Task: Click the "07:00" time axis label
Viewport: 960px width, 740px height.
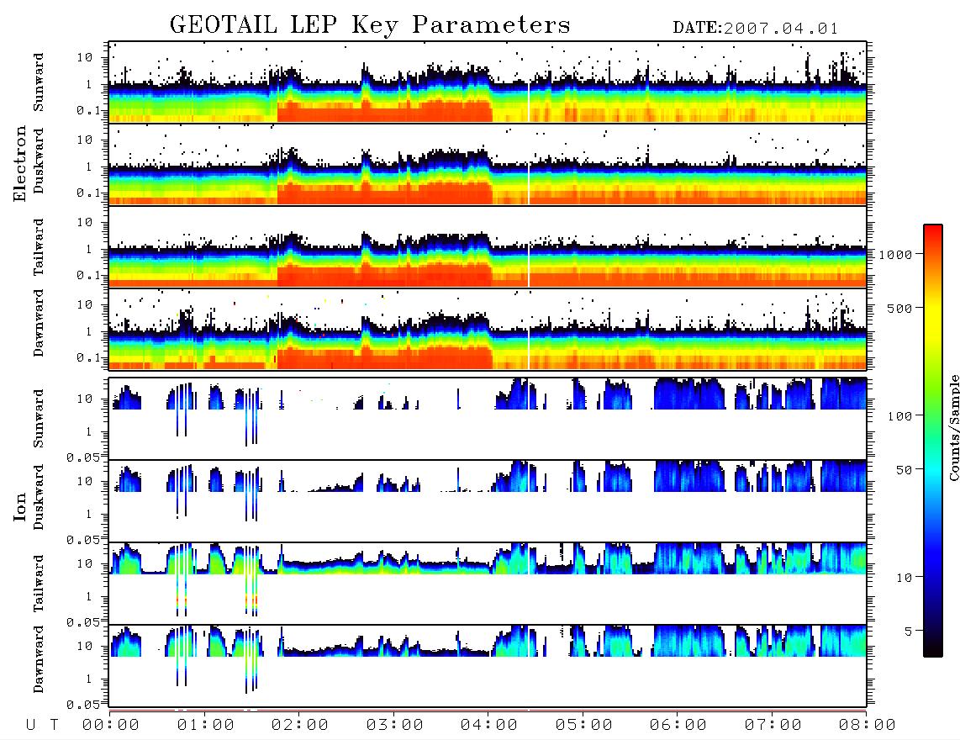Action: 773,725
